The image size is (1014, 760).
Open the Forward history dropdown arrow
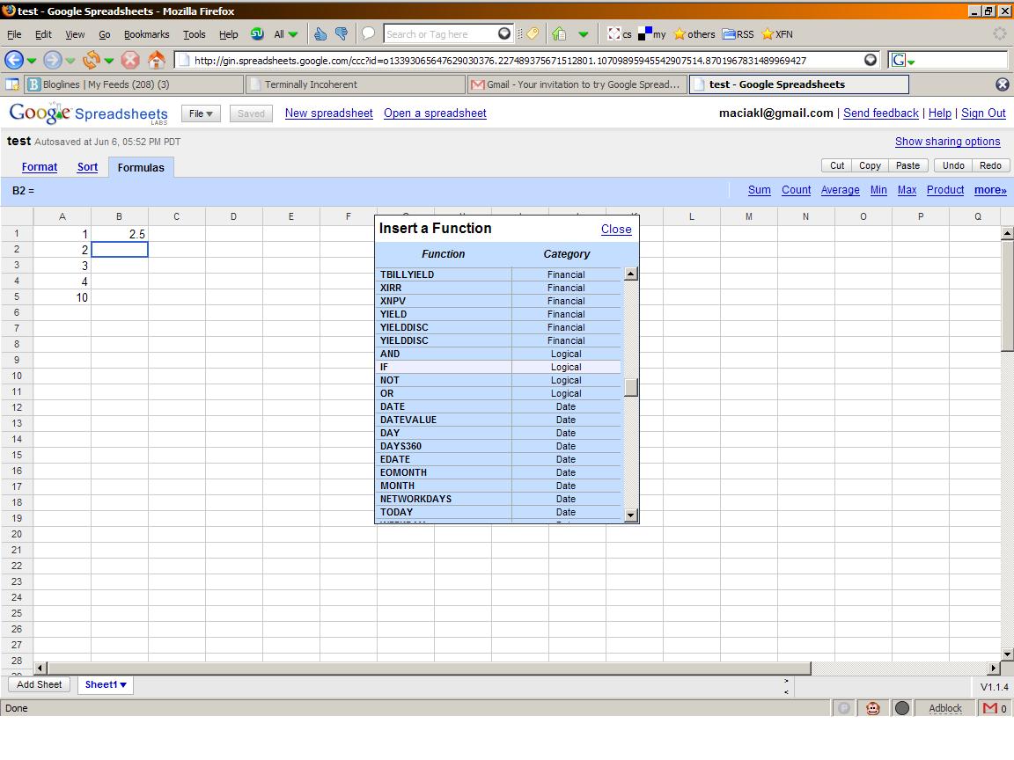[x=70, y=61]
